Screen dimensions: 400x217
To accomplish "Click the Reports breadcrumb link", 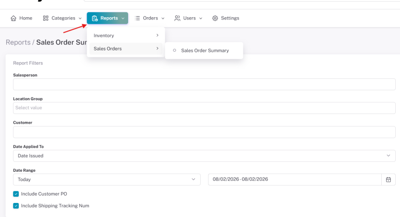I will point(18,42).
